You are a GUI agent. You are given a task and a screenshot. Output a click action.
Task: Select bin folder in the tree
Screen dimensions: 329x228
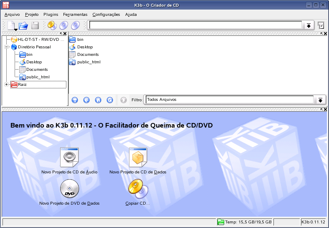click(26, 55)
